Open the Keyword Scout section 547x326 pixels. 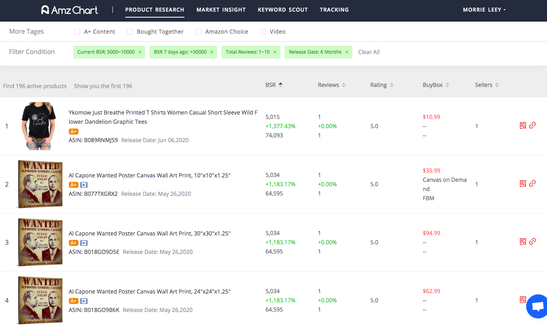click(283, 10)
